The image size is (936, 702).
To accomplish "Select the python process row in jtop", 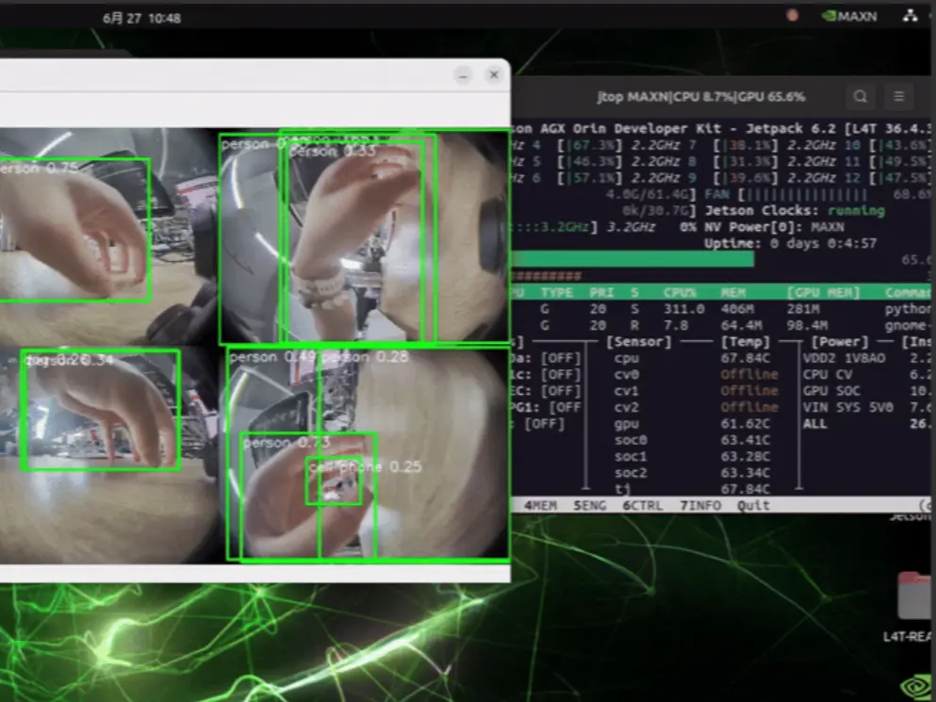I will coord(707,308).
